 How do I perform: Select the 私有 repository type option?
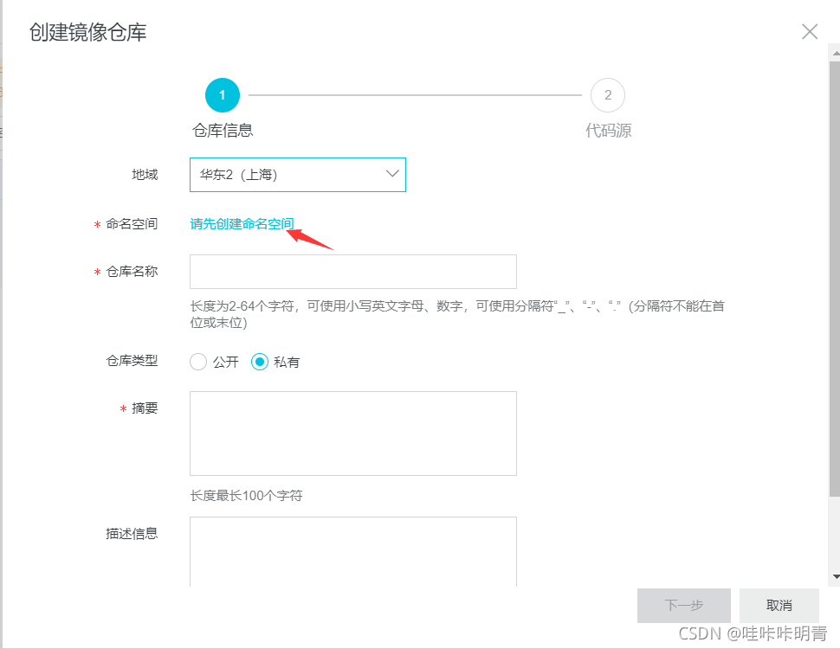coord(260,362)
